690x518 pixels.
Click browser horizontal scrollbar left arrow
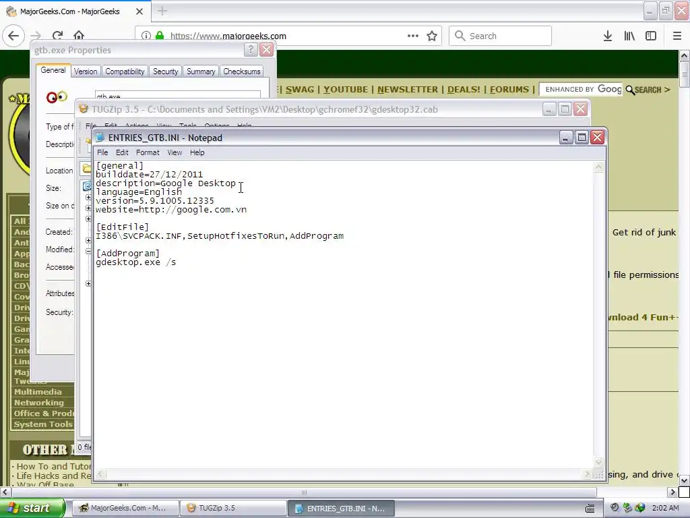5,492
